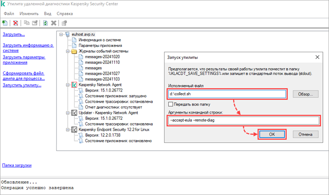
Task: Open the Папка загрузки link
Action: (x=17, y=165)
